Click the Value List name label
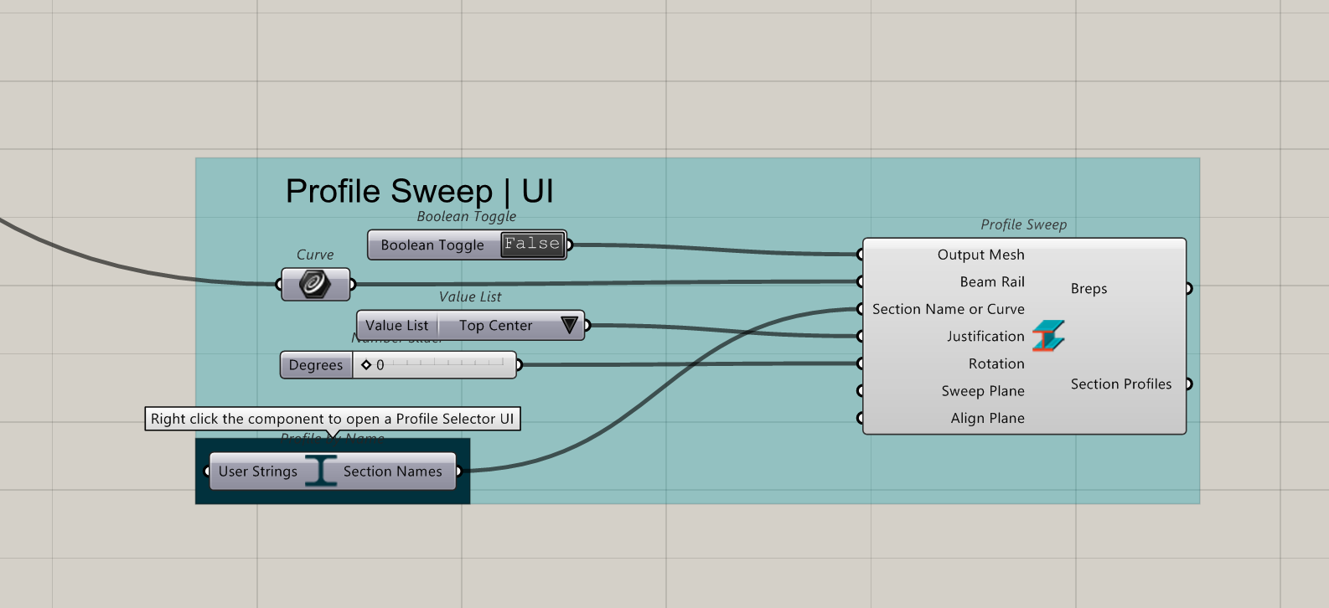Screen dimensions: 1329x608 coord(397,326)
